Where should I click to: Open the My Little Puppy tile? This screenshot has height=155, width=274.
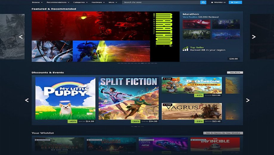[x=66, y=98]
